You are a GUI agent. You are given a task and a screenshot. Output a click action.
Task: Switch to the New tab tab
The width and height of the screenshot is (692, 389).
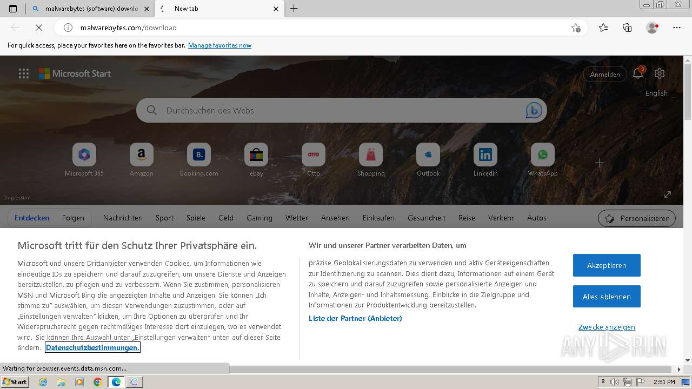pyautogui.click(x=219, y=9)
